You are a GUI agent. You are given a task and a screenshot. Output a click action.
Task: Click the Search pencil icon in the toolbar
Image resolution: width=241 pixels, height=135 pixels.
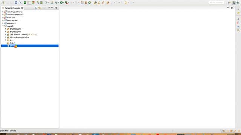(x=103, y=3)
